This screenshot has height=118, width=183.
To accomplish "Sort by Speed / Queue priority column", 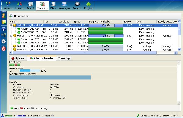I will (167, 22).
